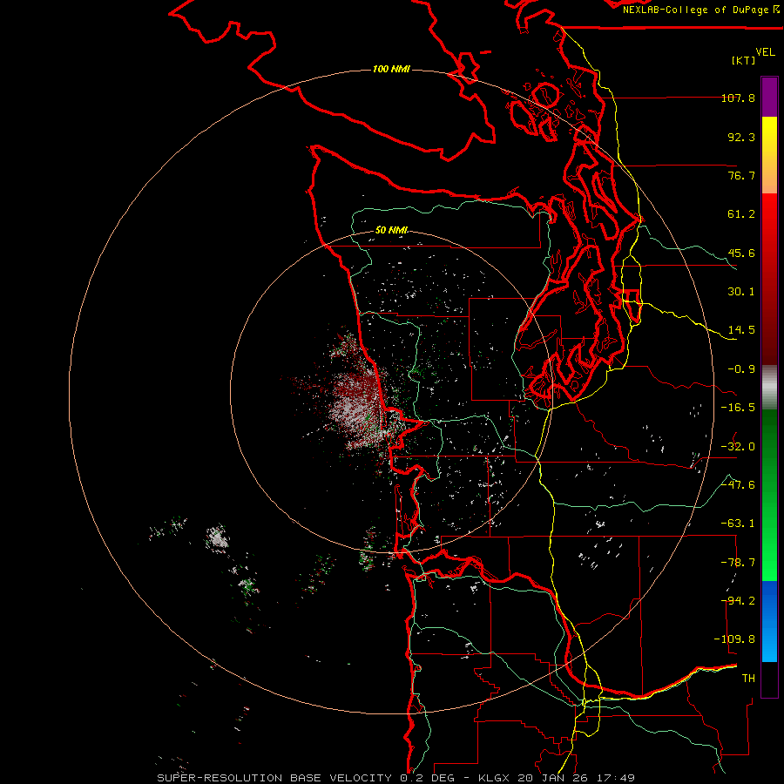The width and height of the screenshot is (784, 784).
Task: Click the 50 NMI range ring label
Action: coord(391,230)
